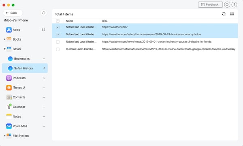Select Podcasts label in sidebar

19,78
